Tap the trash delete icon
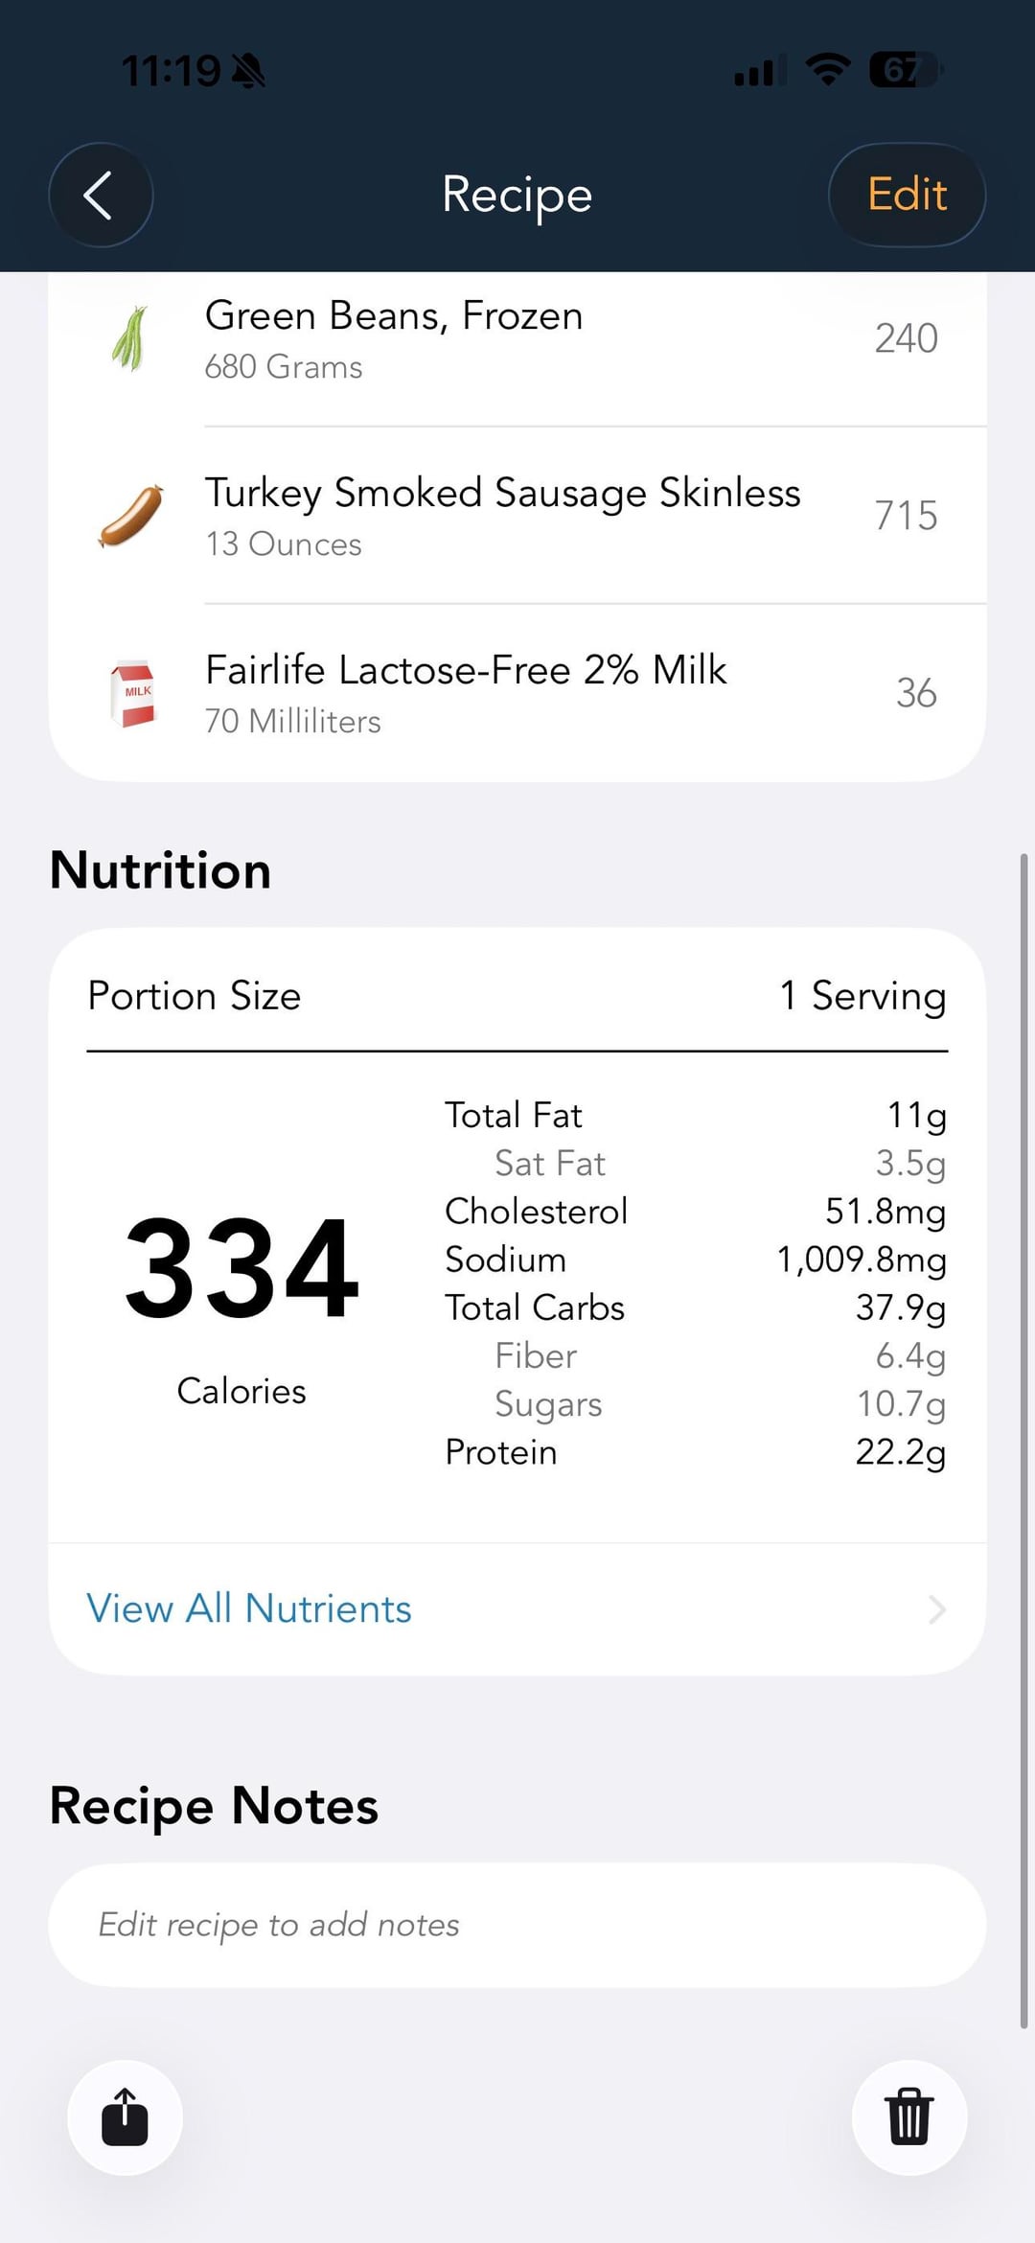 (908, 2116)
